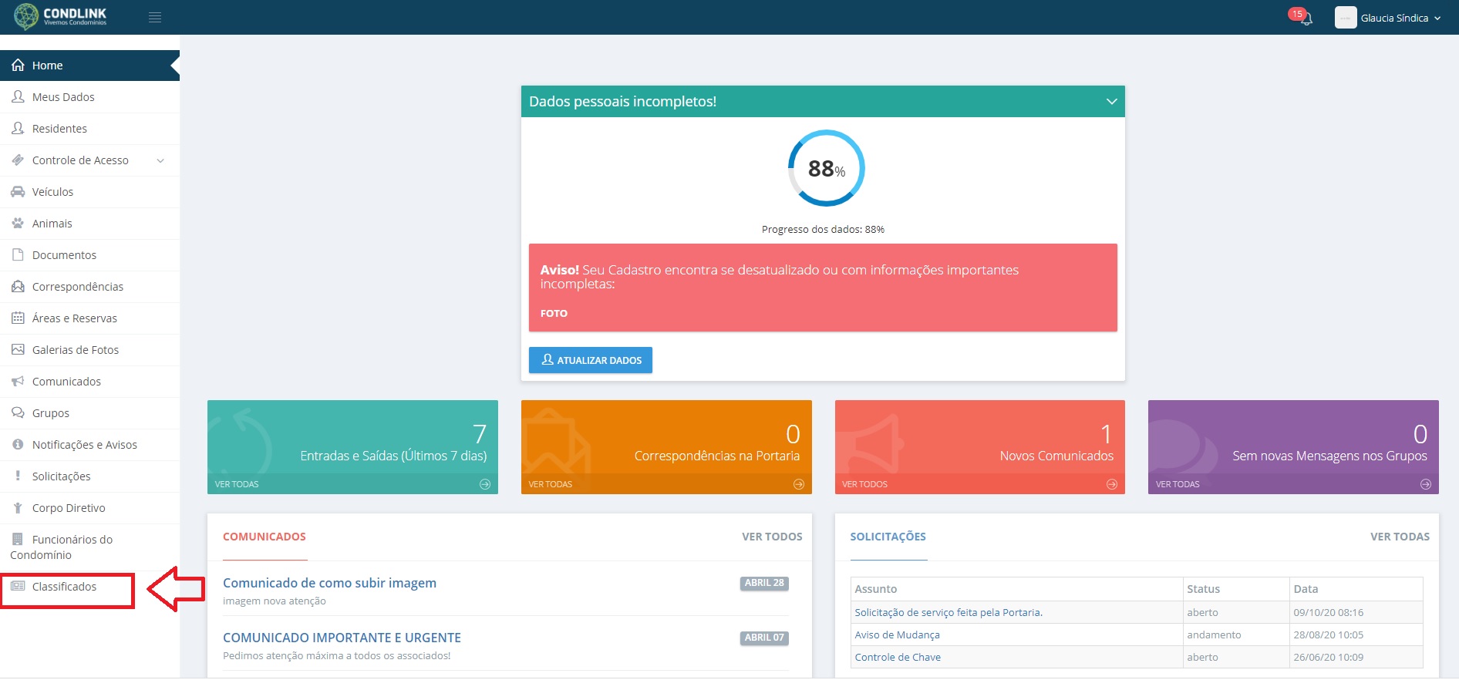The image size is (1459, 680).
Task: Select the SOLICITAÇÕES tab heading
Action: coord(888,537)
